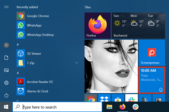This screenshot has width=169, height=112.
Task: Click the Power button icon
Action: (6, 95)
